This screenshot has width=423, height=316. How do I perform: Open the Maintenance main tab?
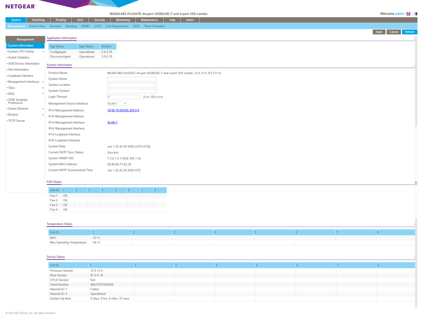pyautogui.click(x=149, y=20)
